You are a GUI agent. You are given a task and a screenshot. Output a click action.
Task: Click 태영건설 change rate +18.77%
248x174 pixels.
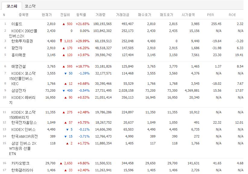[83, 66]
